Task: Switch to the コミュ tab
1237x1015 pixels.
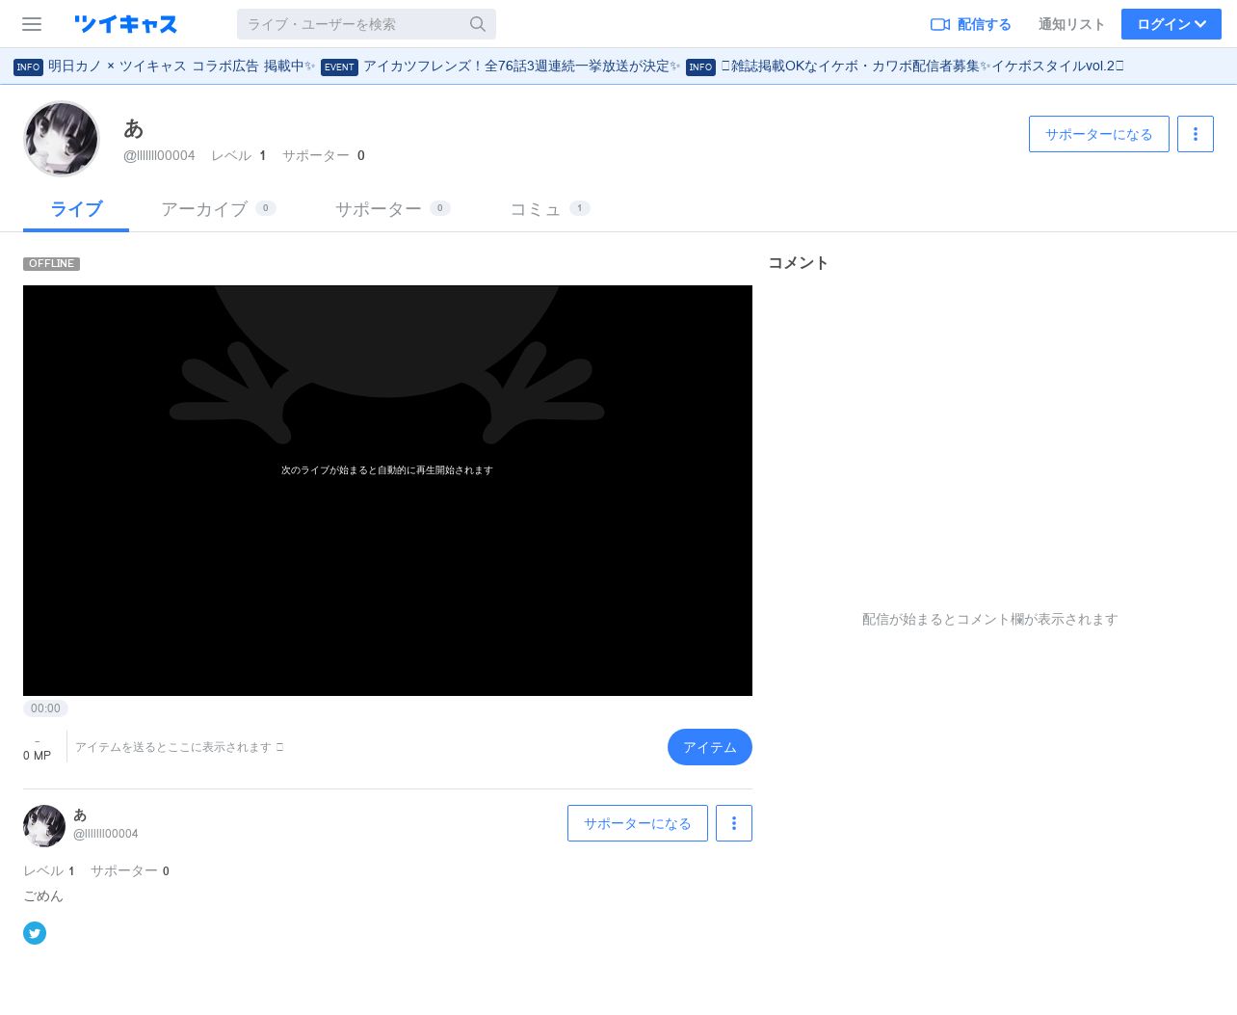Action: tap(549, 209)
